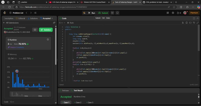Open notes book icon beside Solution

(35, 30)
